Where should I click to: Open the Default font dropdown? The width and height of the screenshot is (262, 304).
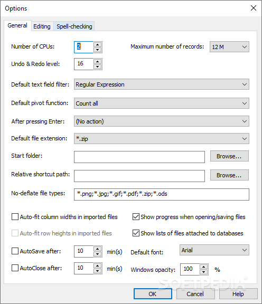click(x=214, y=250)
